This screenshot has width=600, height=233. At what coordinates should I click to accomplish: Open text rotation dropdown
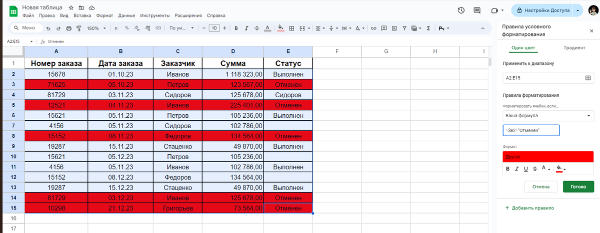[359, 28]
